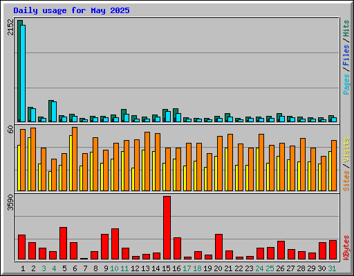This screenshot has height=276, width=354.
Task: Click the Visits legend label
Action: 346,150
